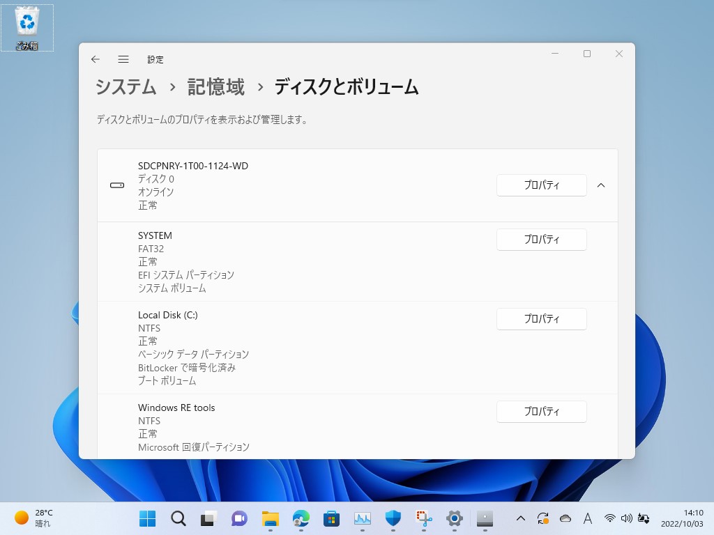Open Windows Security
The width and height of the screenshot is (714, 535).
(393, 518)
